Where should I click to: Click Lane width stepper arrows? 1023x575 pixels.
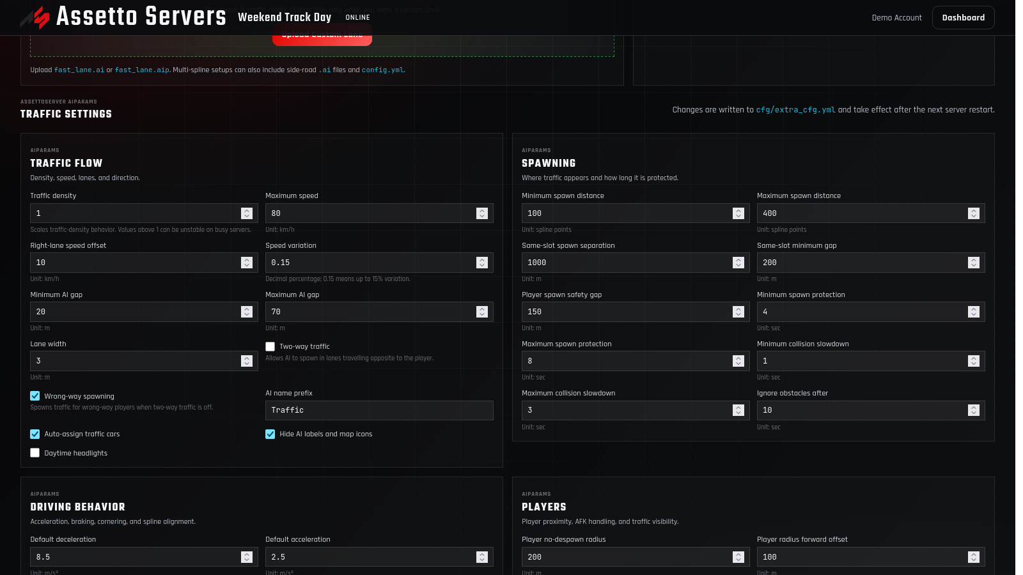pyautogui.click(x=247, y=361)
